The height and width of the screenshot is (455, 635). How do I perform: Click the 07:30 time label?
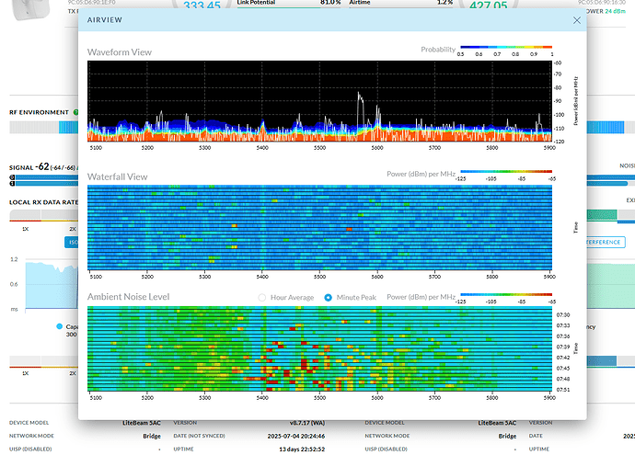(563, 315)
